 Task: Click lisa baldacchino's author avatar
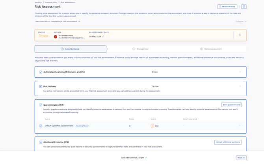pyautogui.click(x=56, y=37)
